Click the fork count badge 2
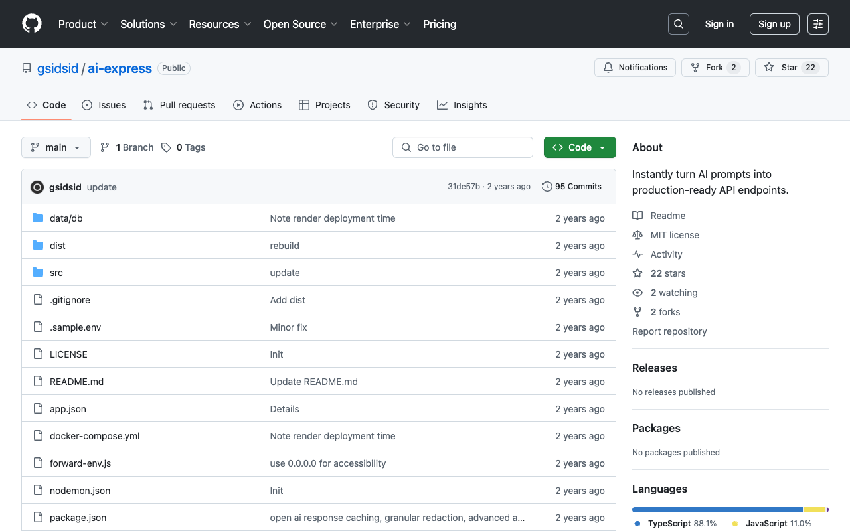Viewport: 850px width, 531px height. pyautogui.click(x=734, y=68)
